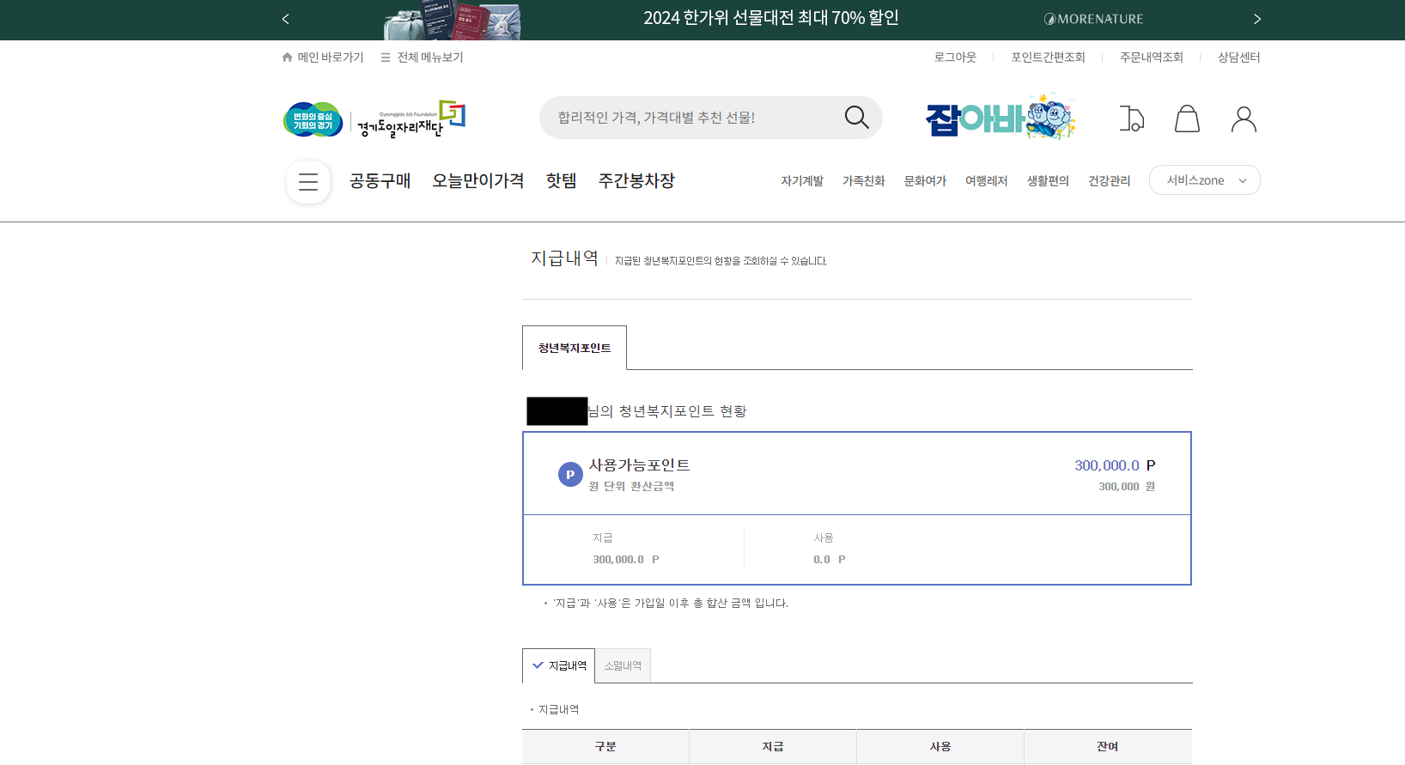Click the 잔여 column header
Image resolution: width=1405 pixels, height=765 pixels.
1108,746
